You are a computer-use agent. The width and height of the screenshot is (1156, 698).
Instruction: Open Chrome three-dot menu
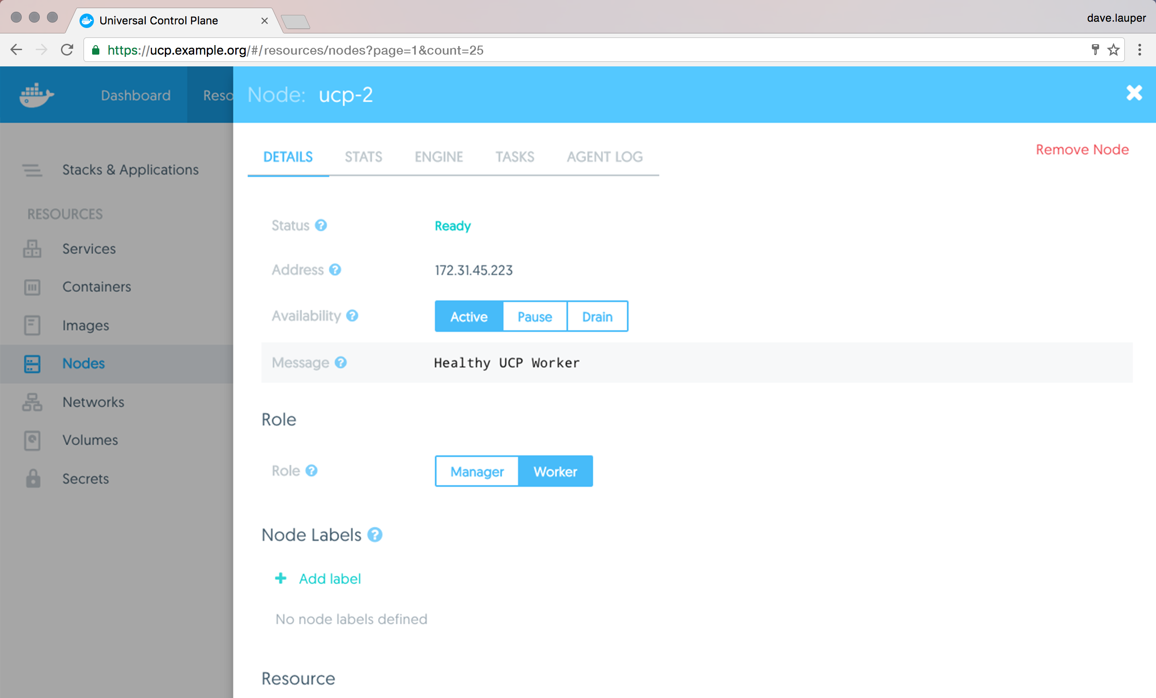tap(1140, 50)
